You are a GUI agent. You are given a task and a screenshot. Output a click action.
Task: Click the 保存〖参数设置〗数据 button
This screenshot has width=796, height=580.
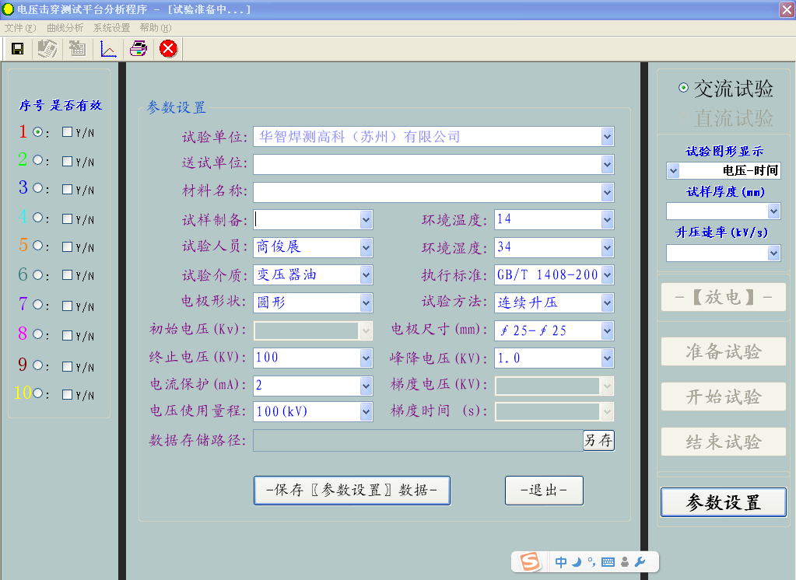click(352, 491)
